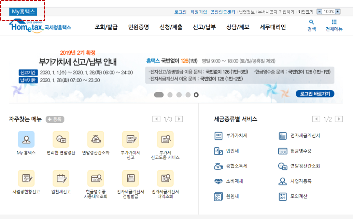Open the 연말정산간소화 shortcut in 자주찾는 메뉴
The height and width of the screenshot is (219, 353).
click(96, 139)
